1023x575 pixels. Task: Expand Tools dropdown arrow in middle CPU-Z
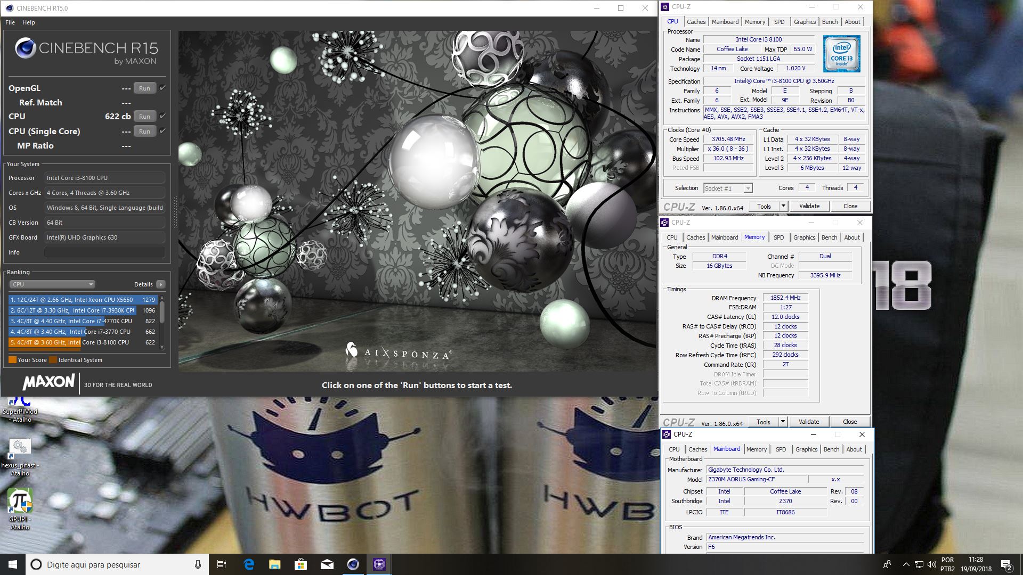pyautogui.click(x=783, y=422)
